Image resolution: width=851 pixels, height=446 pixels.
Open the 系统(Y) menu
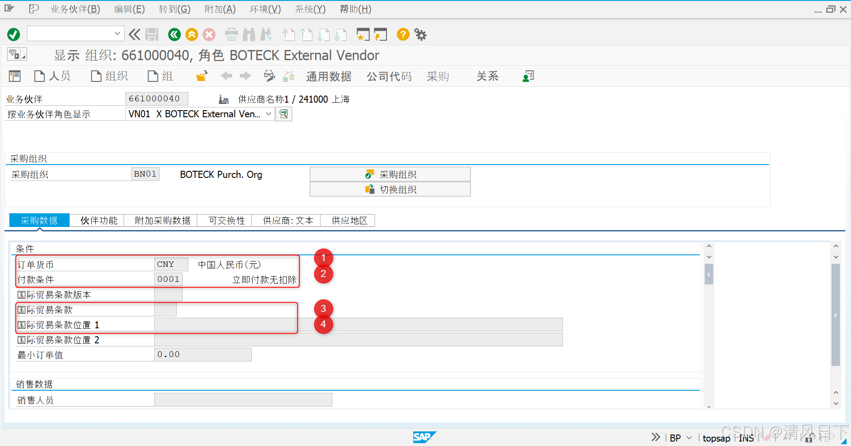pos(310,9)
